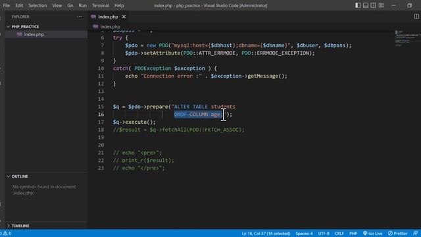This screenshot has height=237, width=421.
Task: Toggle primary side bar layout icon
Action: (x=358, y=5)
